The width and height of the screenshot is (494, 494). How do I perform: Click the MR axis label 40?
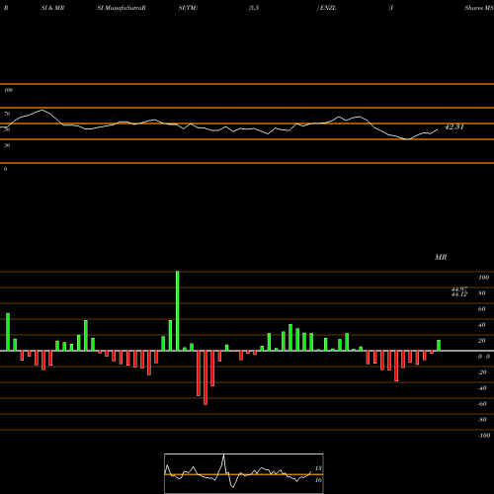click(481, 325)
